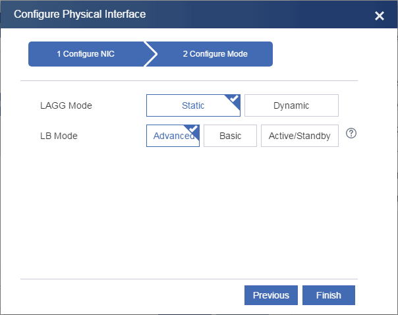The height and width of the screenshot is (315, 398).
Task: Click the chevron arrow between wizard steps
Action: [x=151, y=54]
